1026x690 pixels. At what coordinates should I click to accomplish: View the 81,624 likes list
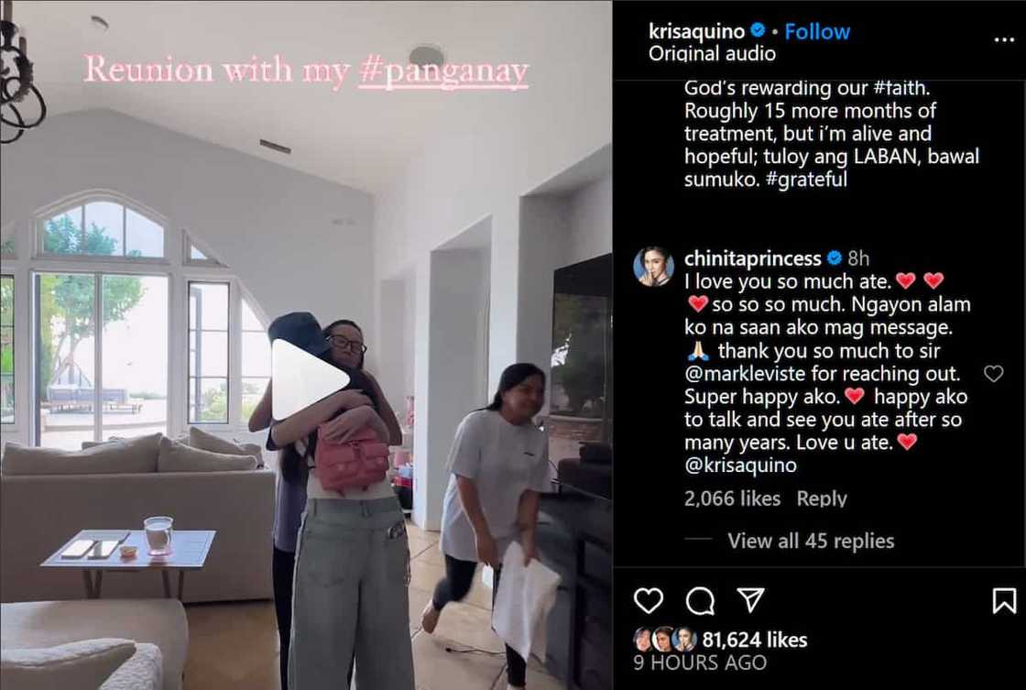coord(755,640)
